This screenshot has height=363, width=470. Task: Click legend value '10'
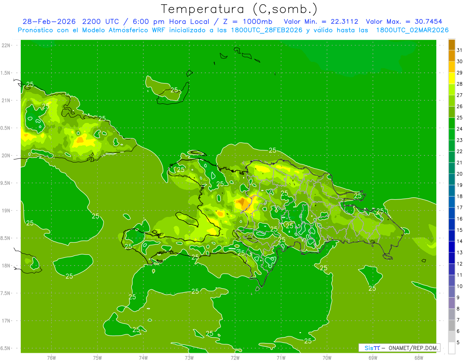click(460, 286)
